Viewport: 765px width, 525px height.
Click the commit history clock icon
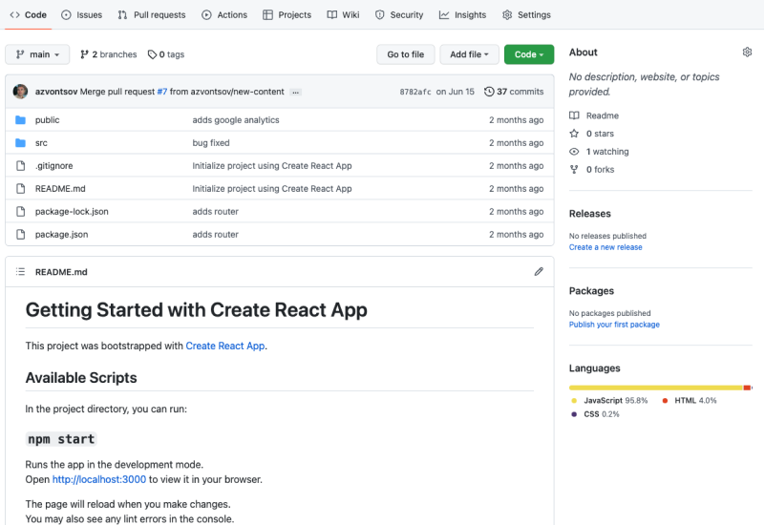point(489,92)
